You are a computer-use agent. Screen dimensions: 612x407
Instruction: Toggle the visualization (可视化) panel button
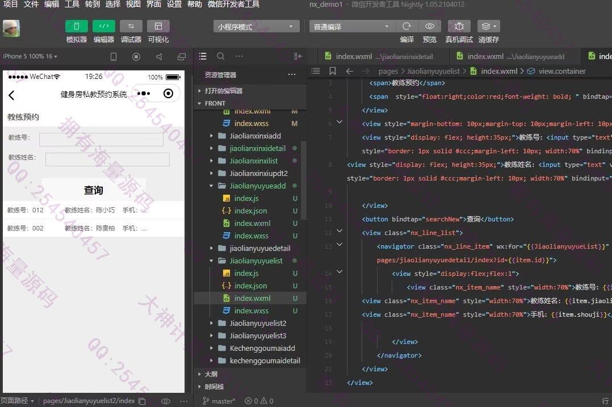click(158, 26)
